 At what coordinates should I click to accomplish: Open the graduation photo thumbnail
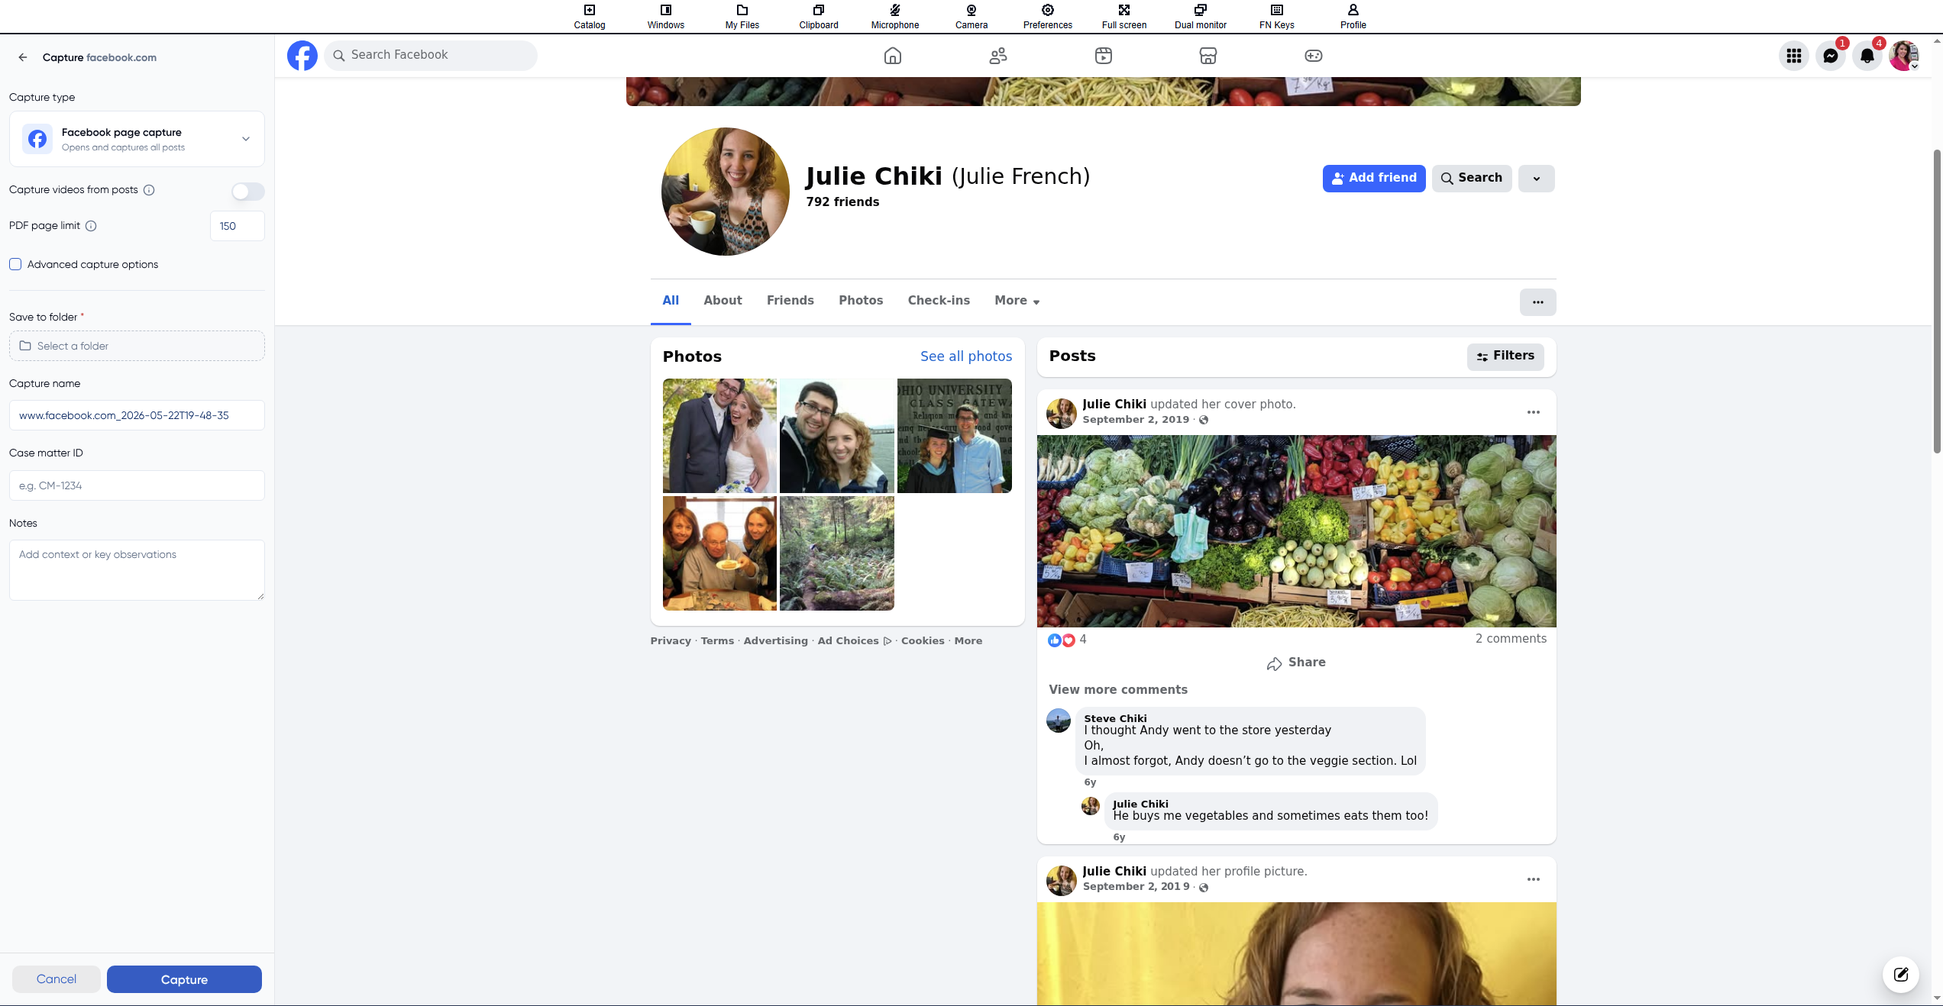click(x=955, y=436)
